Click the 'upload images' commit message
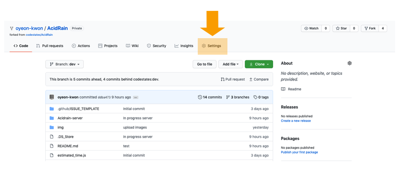Screen dimensions: 396x173 (x=135, y=127)
